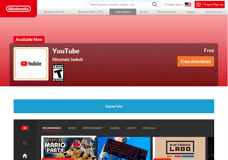The height and width of the screenshot is (160, 228).
Task: Click the Nintendo logo
Action: pos(18,9)
